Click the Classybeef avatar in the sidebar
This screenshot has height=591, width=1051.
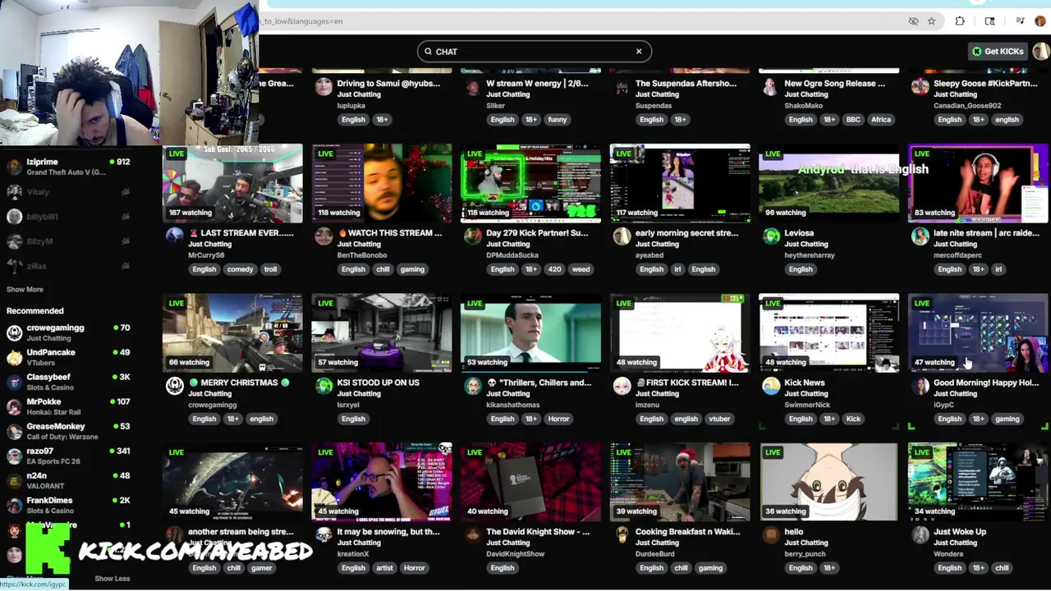tap(14, 382)
